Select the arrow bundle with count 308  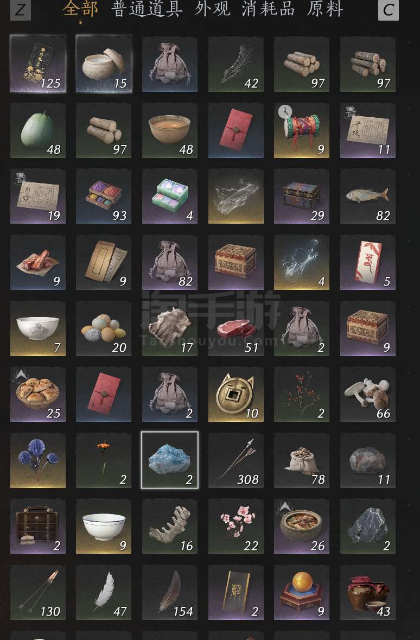tap(236, 460)
